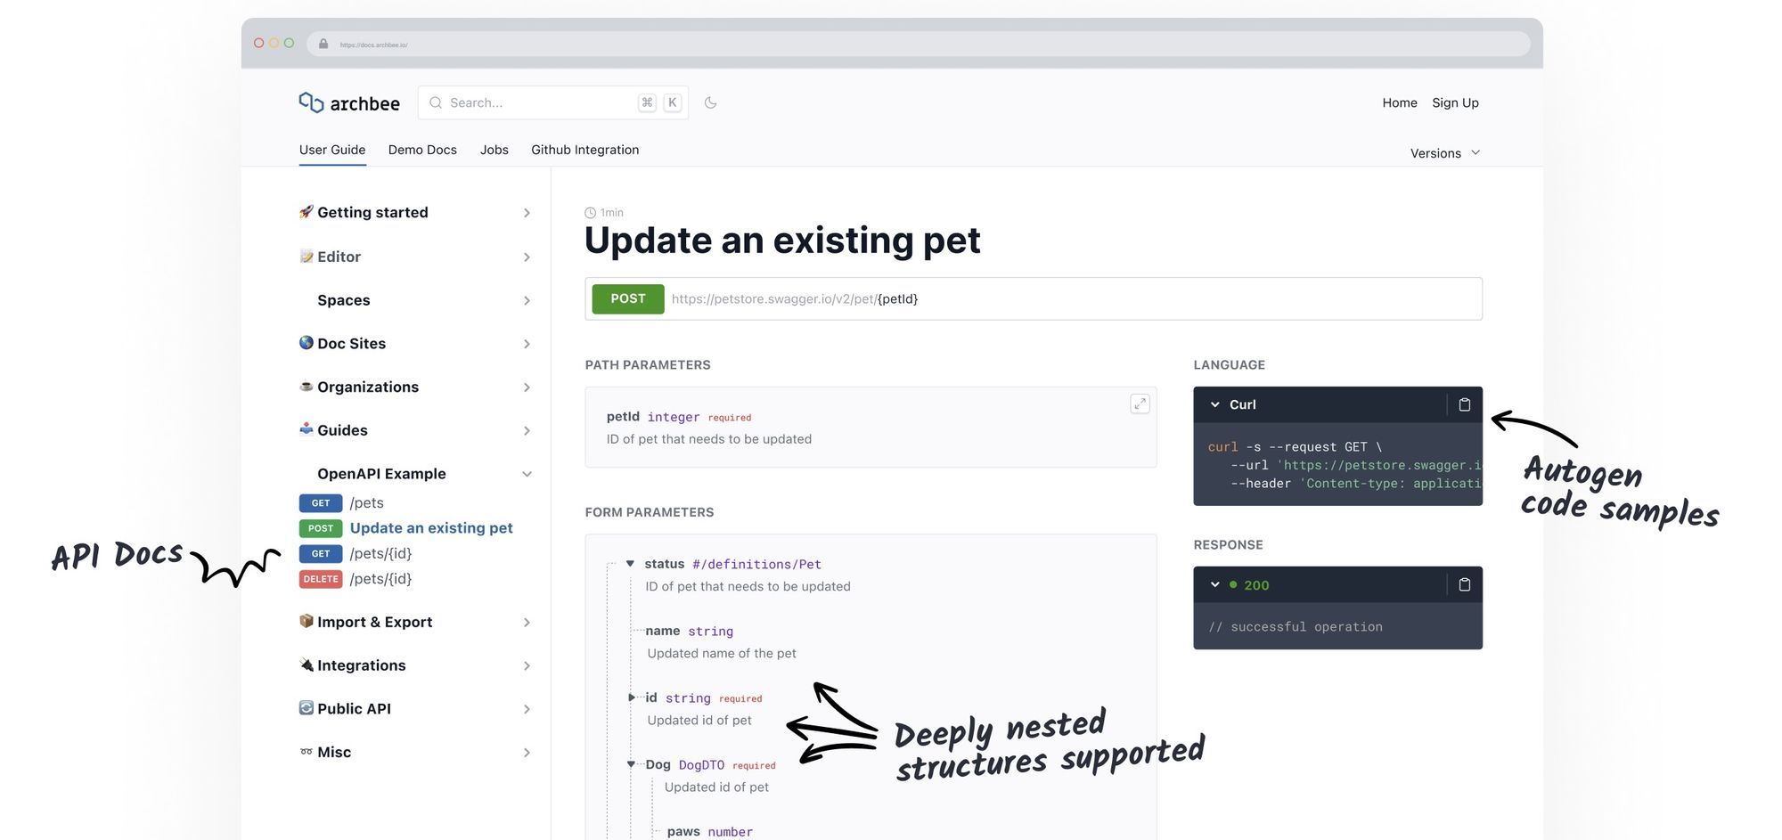Go to the Home link
Screen dimensions: 1782x840
click(x=1399, y=102)
